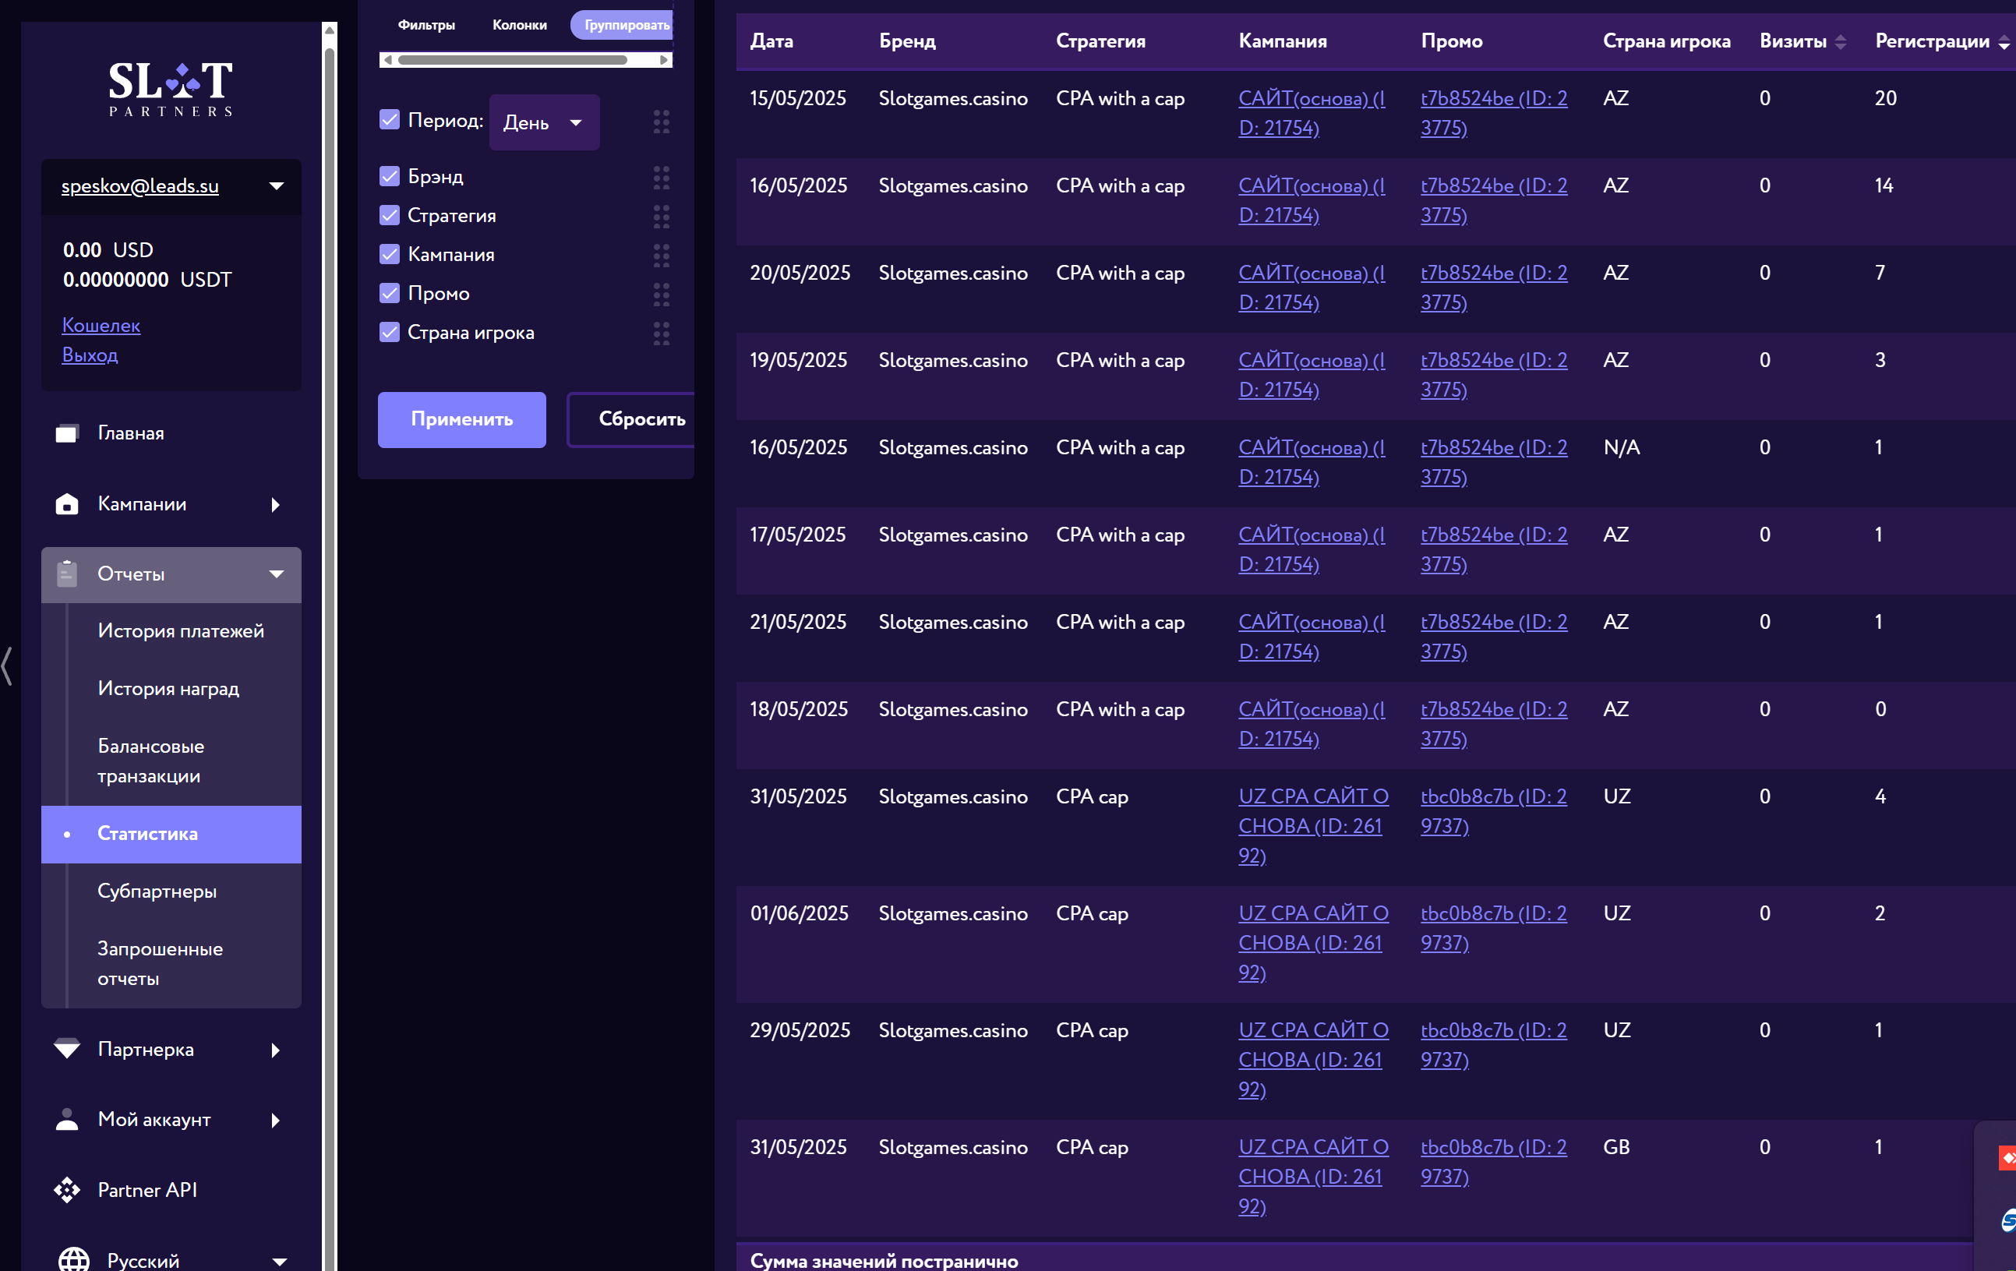
Task: Switch to the Колонки tab
Action: (x=519, y=25)
